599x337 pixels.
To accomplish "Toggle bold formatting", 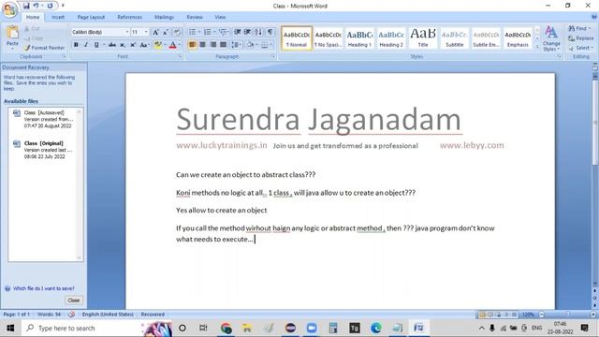I will [76, 45].
